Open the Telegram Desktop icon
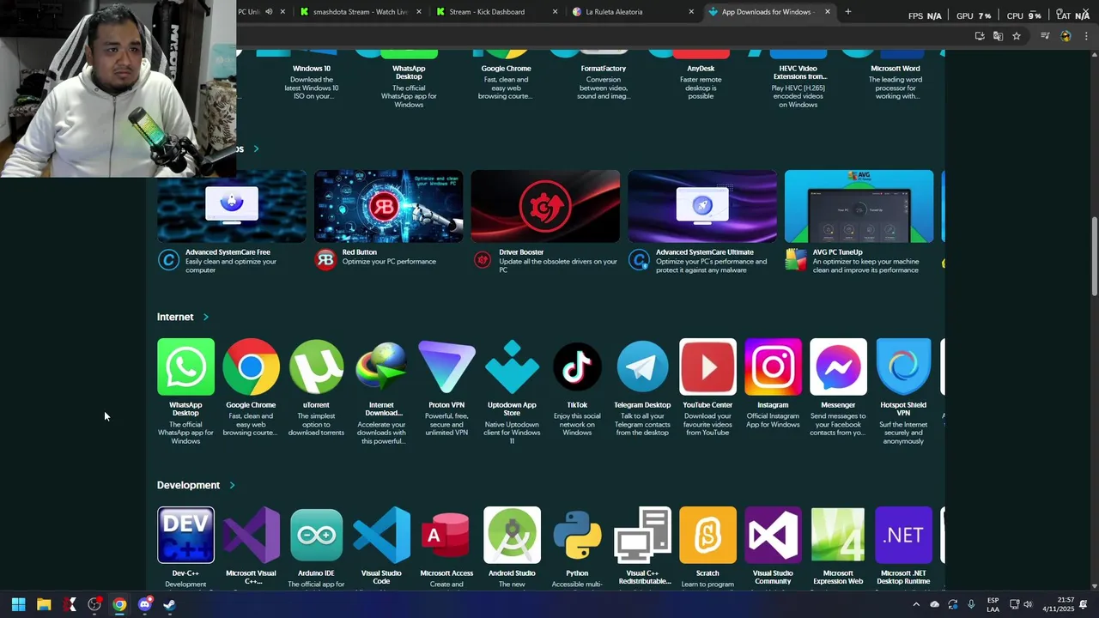Viewport: 1099px width, 618px height. 642,367
